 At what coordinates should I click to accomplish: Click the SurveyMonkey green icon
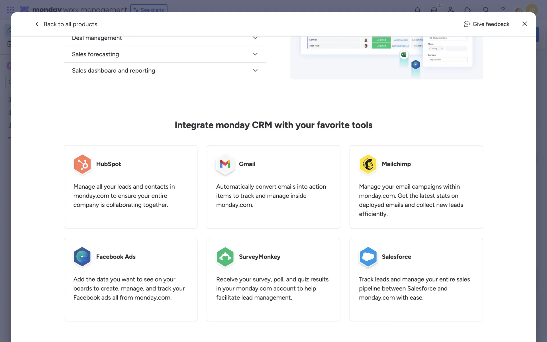coord(225,257)
